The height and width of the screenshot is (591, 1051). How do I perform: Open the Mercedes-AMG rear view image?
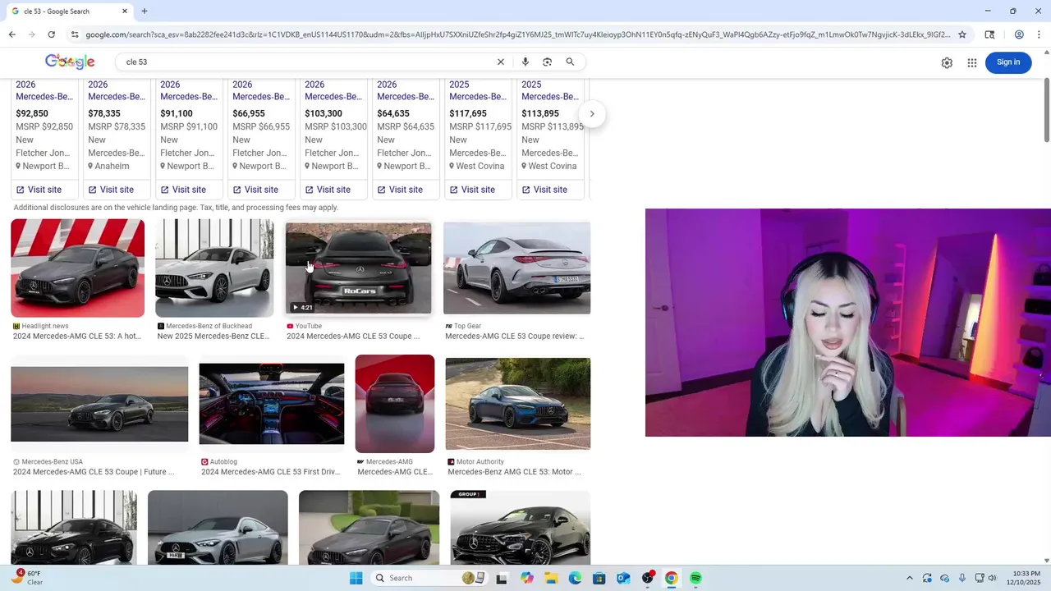pos(395,404)
